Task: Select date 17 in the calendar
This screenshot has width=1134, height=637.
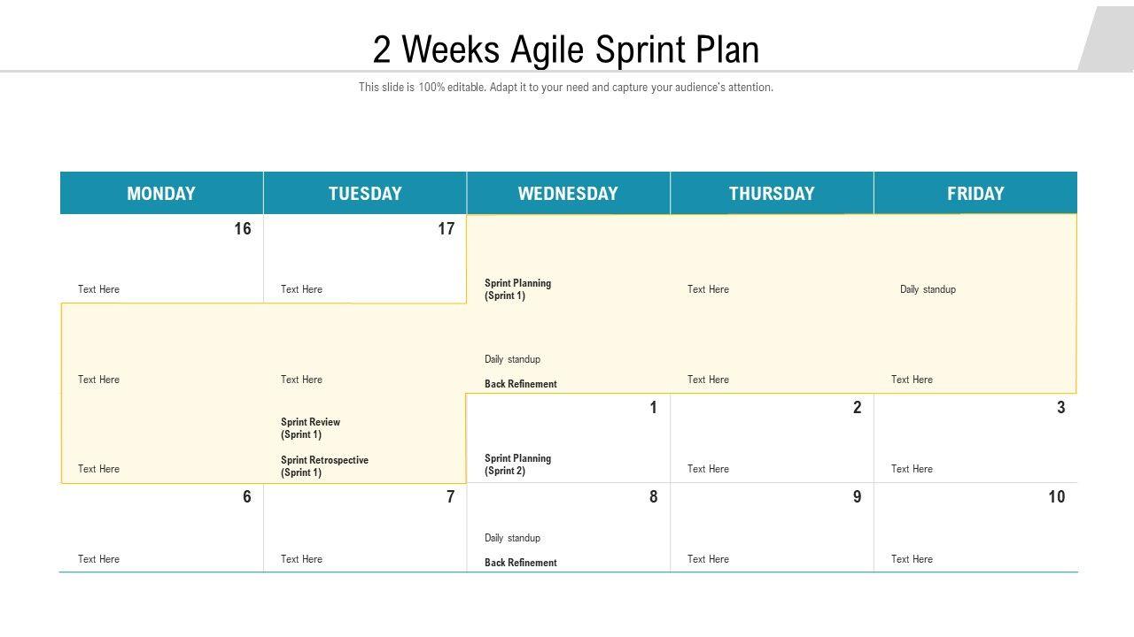Action: tap(447, 229)
